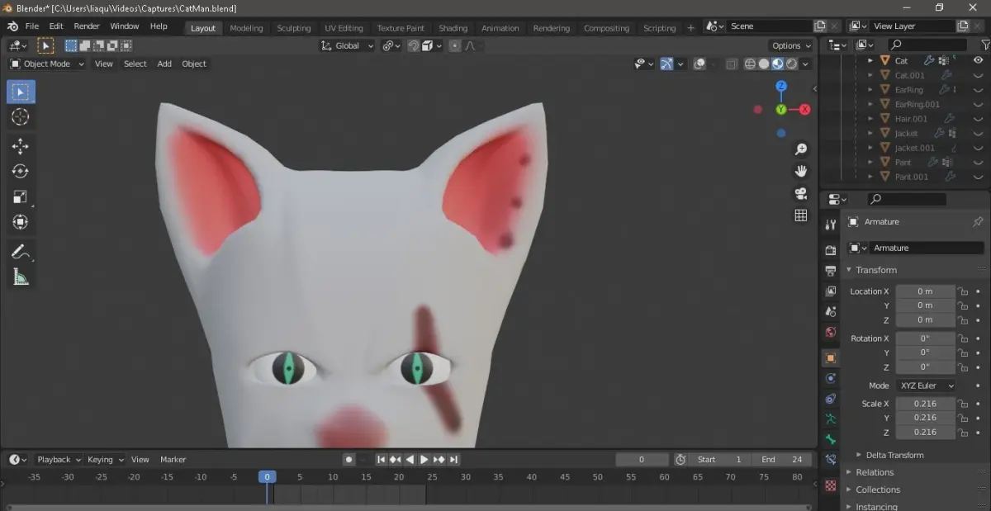This screenshot has height=511, width=991.
Task: Toggle visibility of Jacket in outliner
Action: point(979,133)
